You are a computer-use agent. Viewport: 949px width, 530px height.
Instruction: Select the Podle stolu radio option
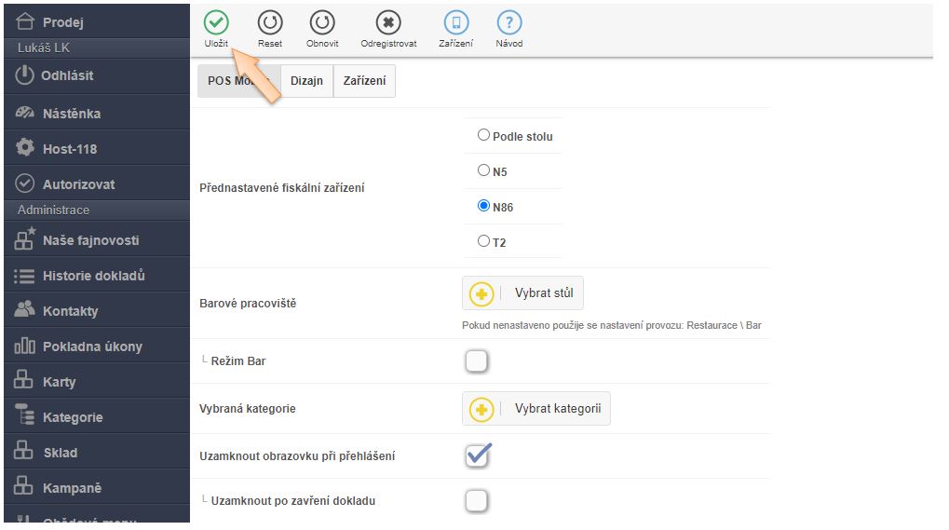[x=483, y=135]
